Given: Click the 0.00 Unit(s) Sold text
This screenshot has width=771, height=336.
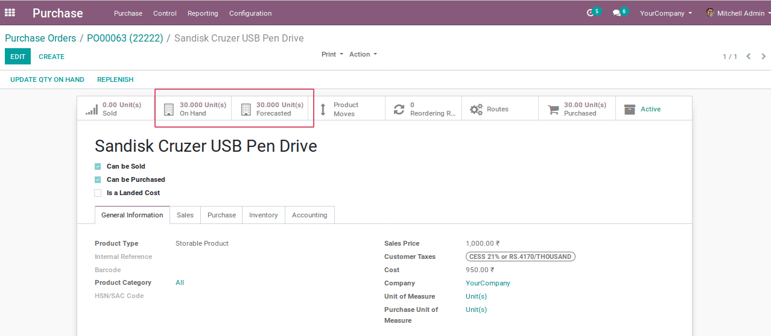Looking at the screenshot, I should 122,109.
